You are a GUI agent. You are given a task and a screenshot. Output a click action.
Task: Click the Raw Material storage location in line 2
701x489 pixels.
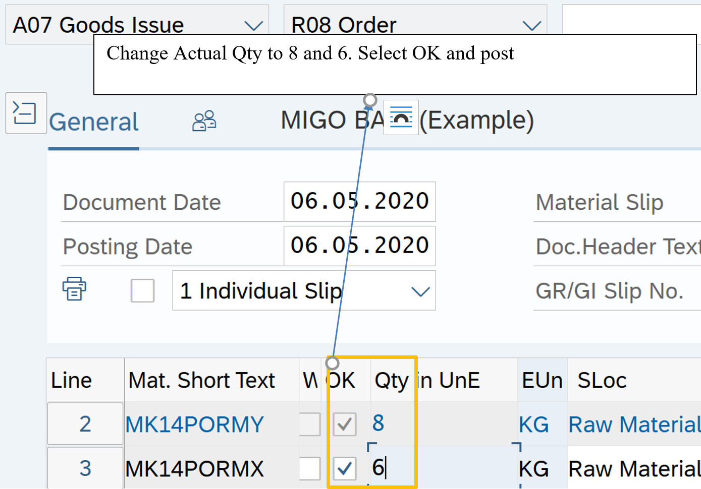pos(633,424)
